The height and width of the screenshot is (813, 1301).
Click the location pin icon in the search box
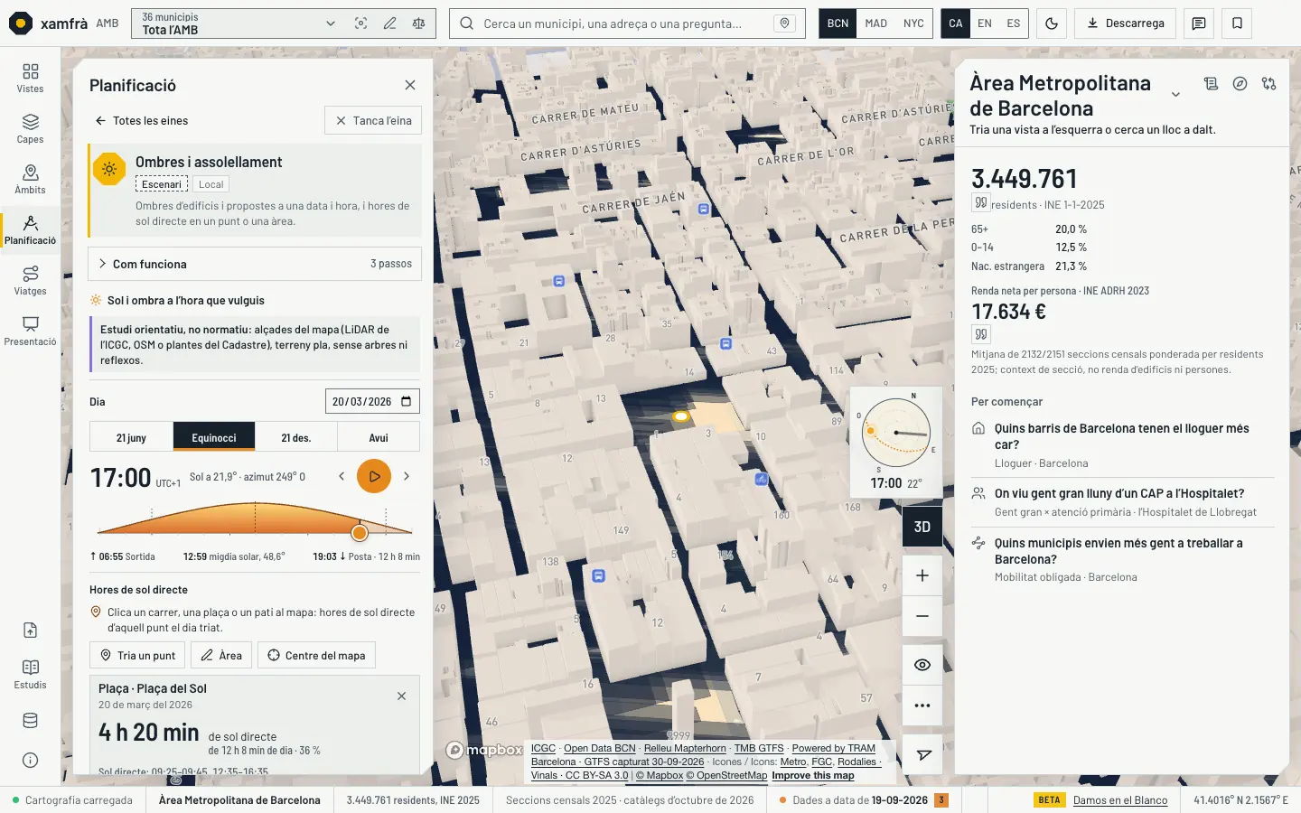pyautogui.click(x=785, y=23)
